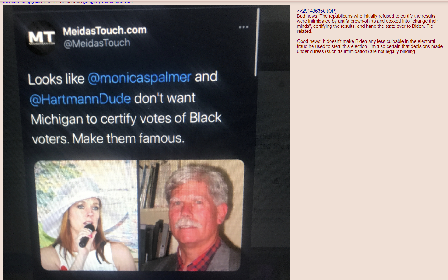The image size is (448, 280).
Task: Open the photo of woman in white hat
Action: (86, 215)
